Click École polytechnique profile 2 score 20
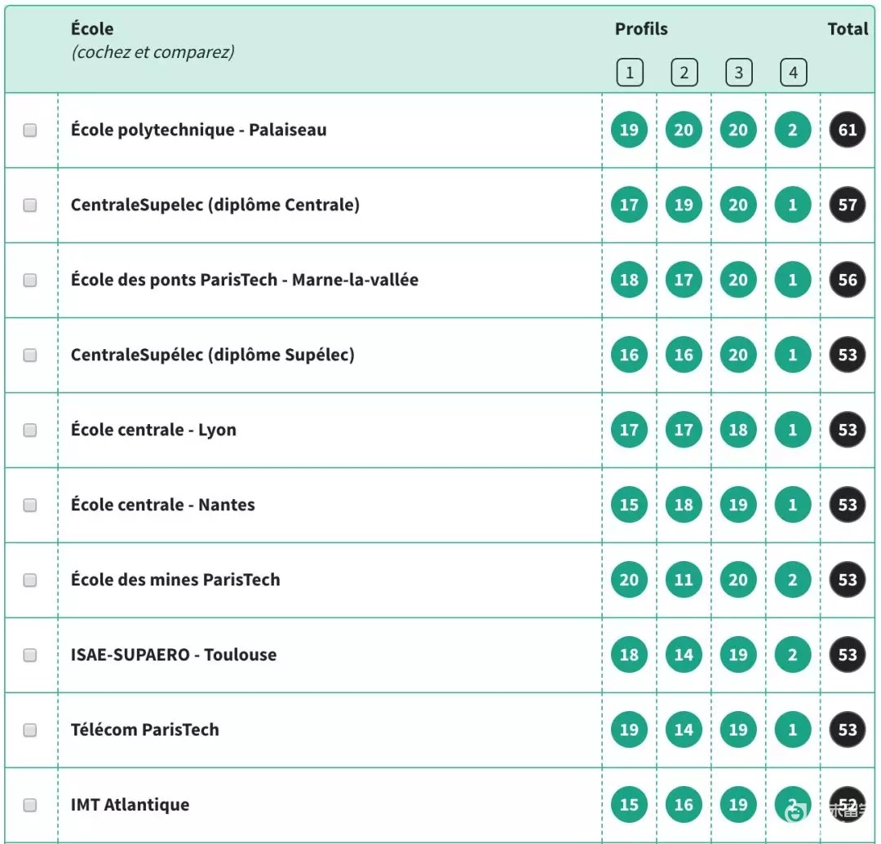This screenshot has width=881, height=844. pos(684,130)
